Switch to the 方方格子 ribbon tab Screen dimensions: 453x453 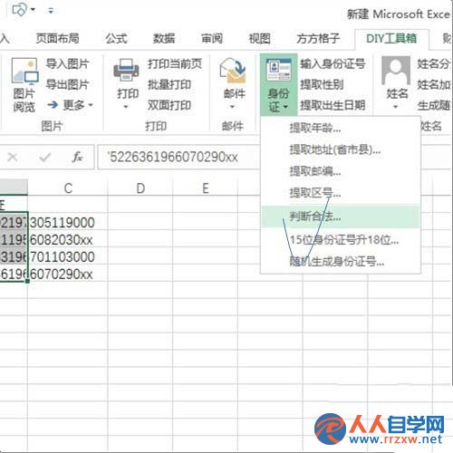point(318,39)
